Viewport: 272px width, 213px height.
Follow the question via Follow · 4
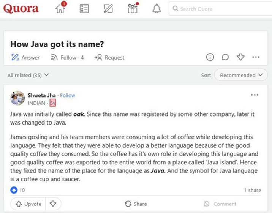[67, 58]
